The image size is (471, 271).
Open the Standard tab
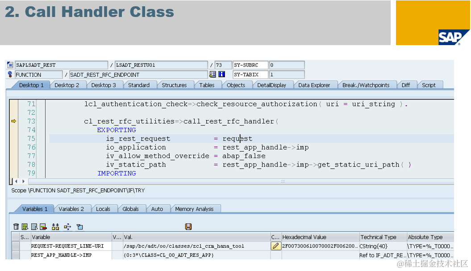[139, 85]
